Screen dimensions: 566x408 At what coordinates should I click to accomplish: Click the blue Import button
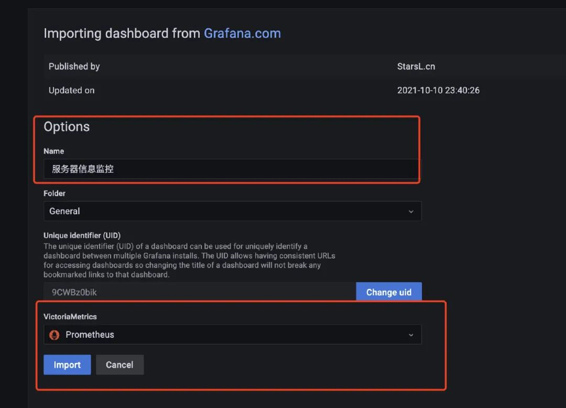67,365
